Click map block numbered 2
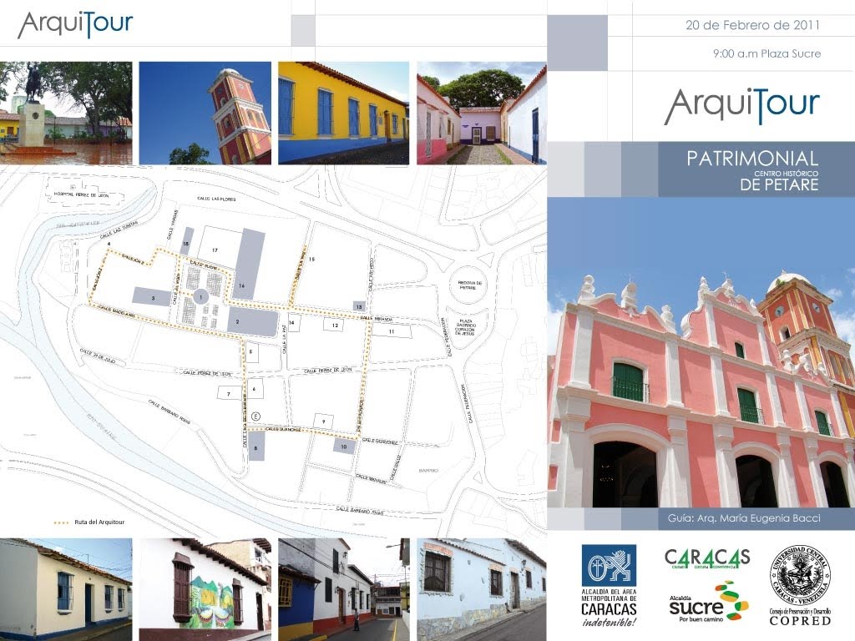The width and height of the screenshot is (855, 641). click(252, 321)
